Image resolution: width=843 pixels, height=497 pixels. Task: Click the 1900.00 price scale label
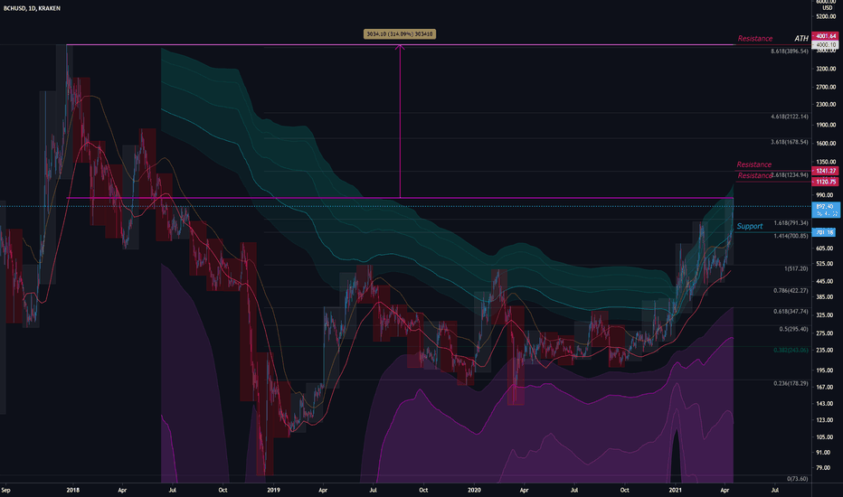pyautogui.click(x=826, y=125)
